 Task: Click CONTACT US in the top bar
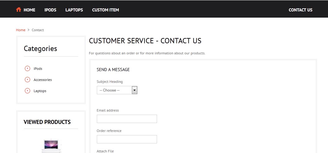[300, 10]
